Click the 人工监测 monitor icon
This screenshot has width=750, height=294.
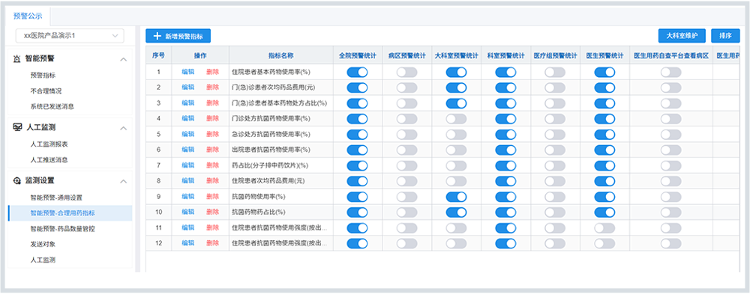click(17, 127)
